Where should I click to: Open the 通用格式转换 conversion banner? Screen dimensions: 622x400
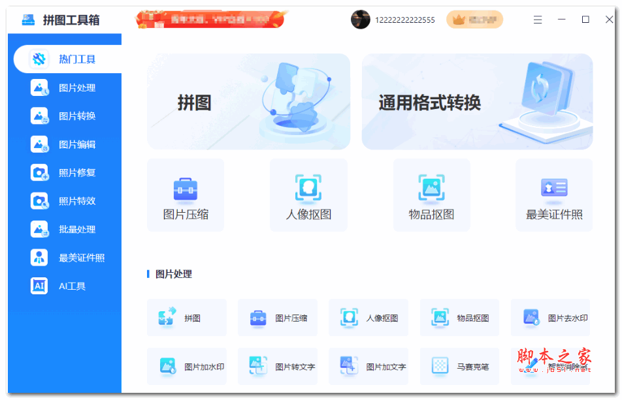pyautogui.click(x=478, y=101)
